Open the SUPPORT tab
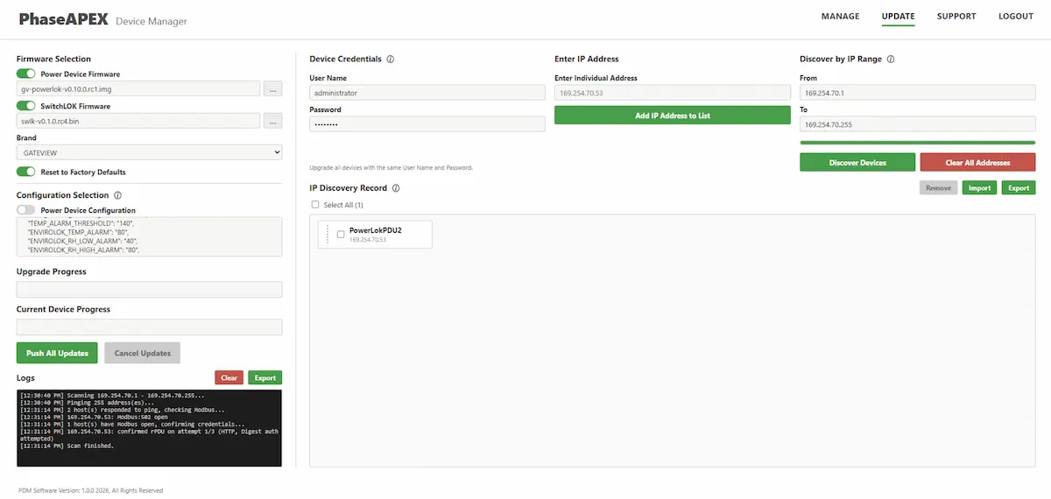1051x499 pixels. [956, 17]
